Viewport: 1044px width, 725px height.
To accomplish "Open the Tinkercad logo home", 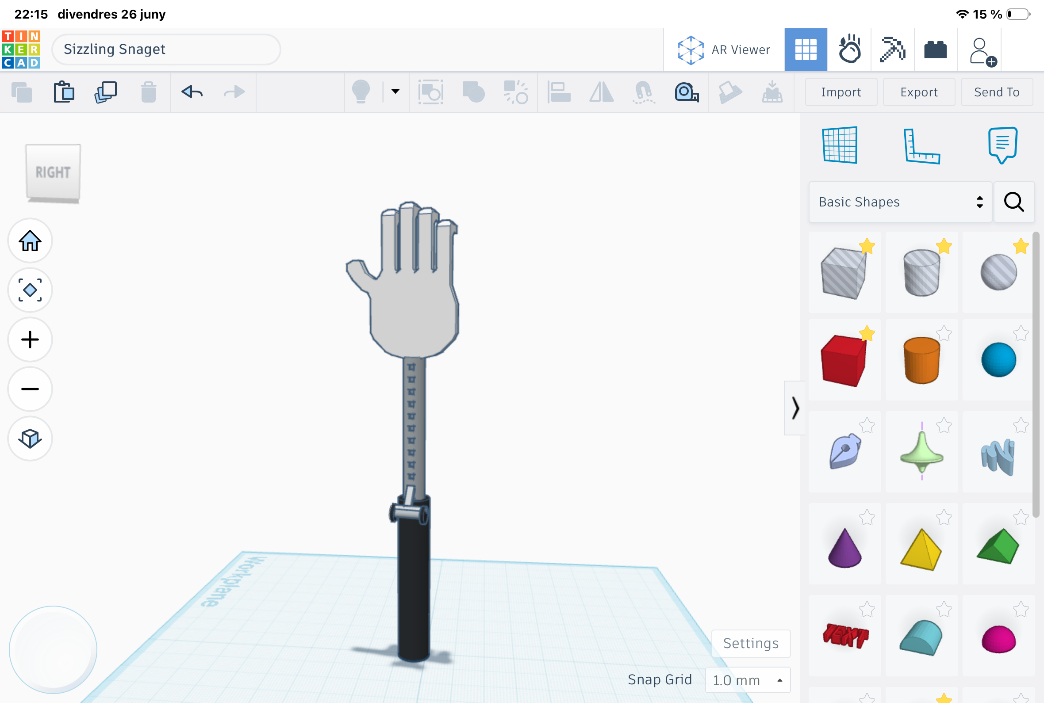I will [21, 49].
